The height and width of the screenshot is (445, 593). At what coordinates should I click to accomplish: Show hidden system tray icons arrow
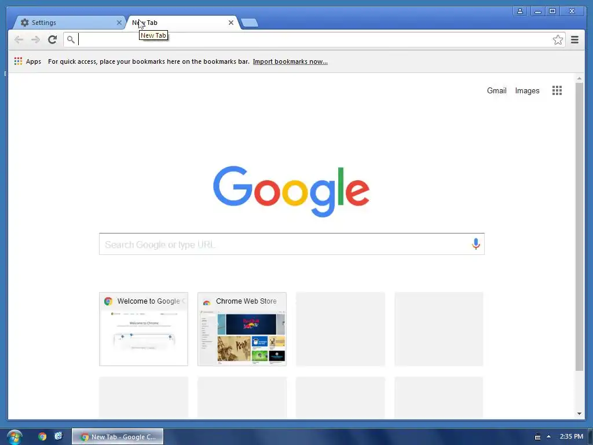tap(548, 437)
